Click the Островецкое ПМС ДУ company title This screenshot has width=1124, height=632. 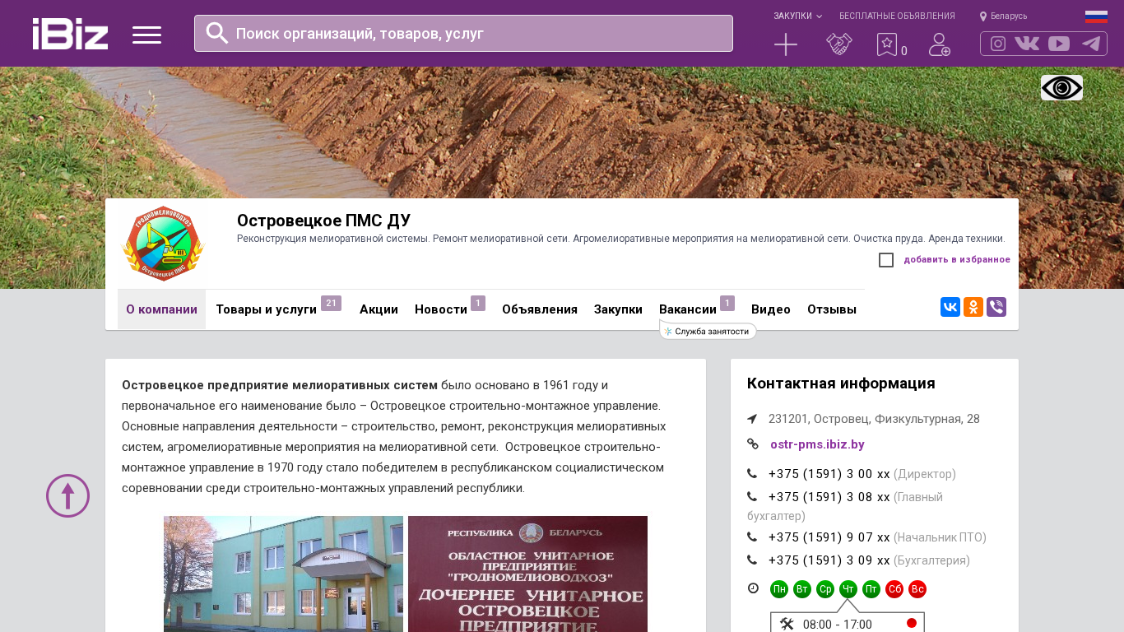323,221
